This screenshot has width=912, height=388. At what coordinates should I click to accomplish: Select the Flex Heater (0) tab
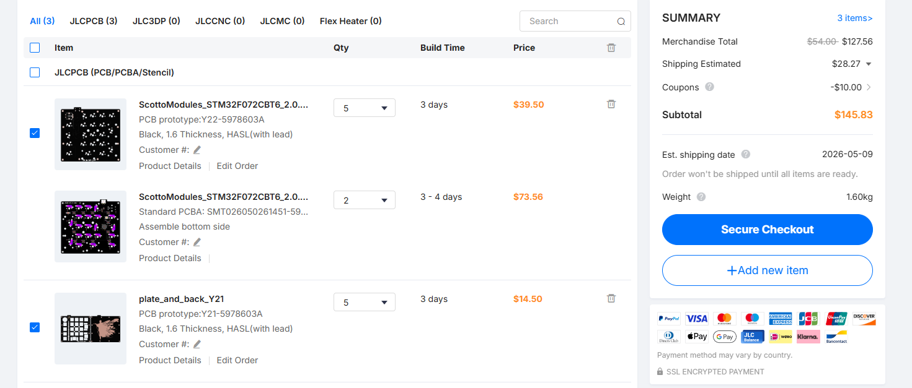tap(351, 21)
